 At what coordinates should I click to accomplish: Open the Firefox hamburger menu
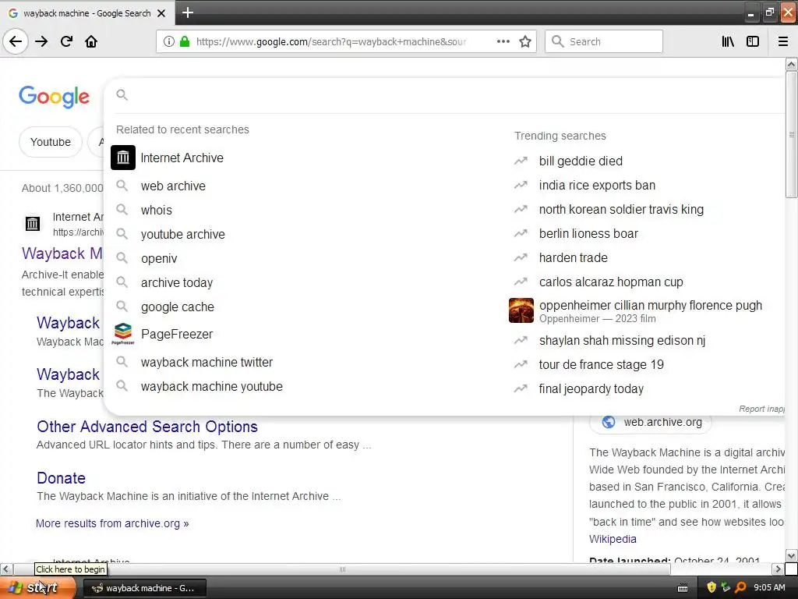[x=783, y=41]
